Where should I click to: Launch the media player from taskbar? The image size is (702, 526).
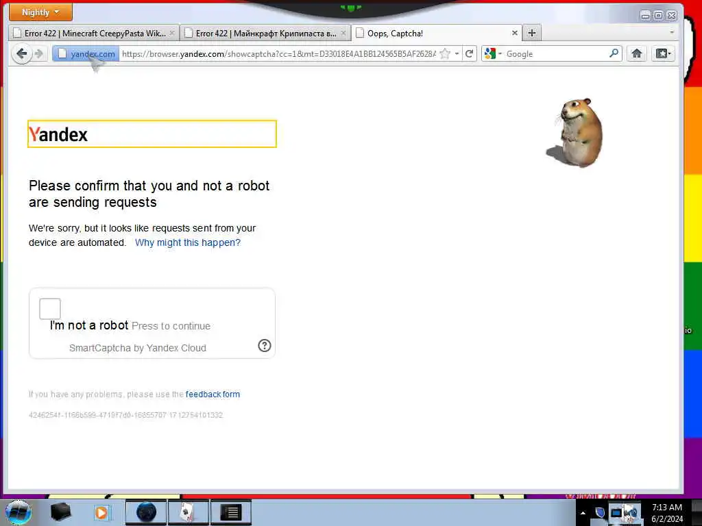tap(101, 512)
